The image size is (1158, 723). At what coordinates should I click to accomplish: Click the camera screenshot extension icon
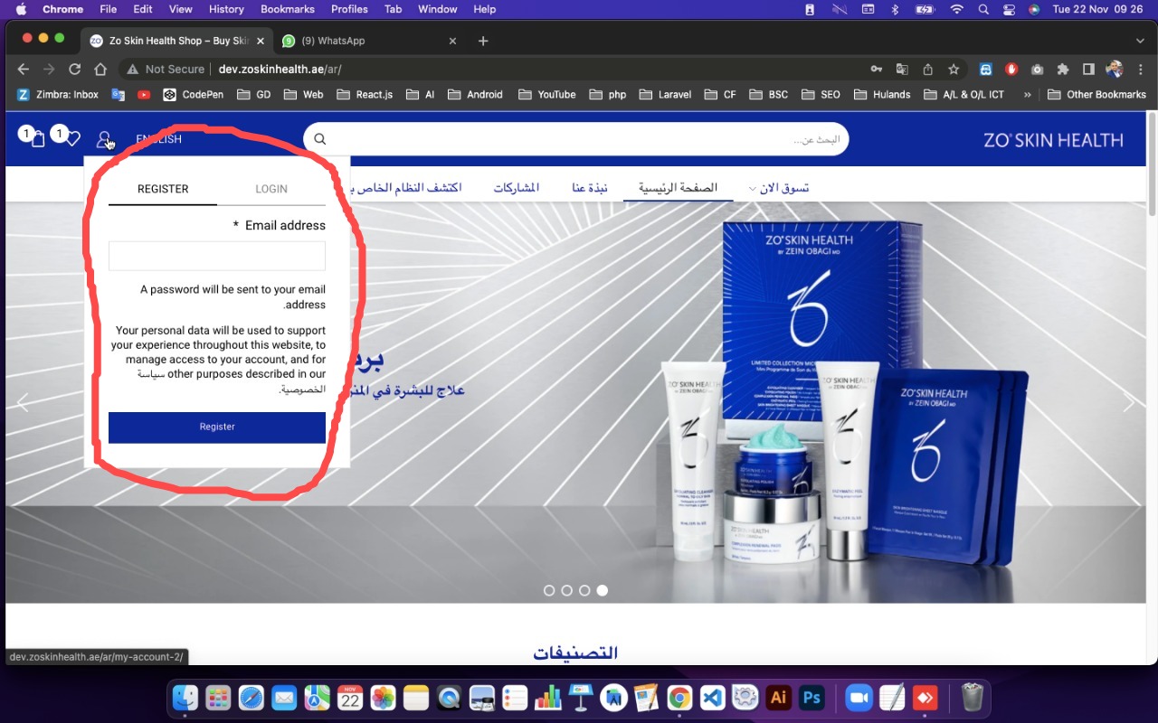pos(1037,69)
